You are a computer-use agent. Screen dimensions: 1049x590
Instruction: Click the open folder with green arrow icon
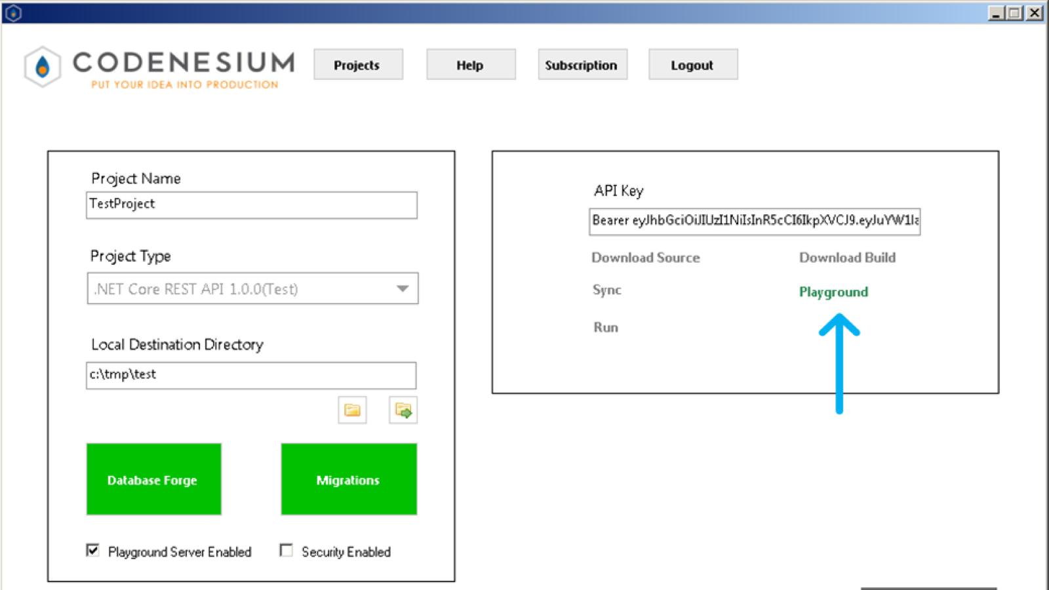pyautogui.click(x=403, y=410)
